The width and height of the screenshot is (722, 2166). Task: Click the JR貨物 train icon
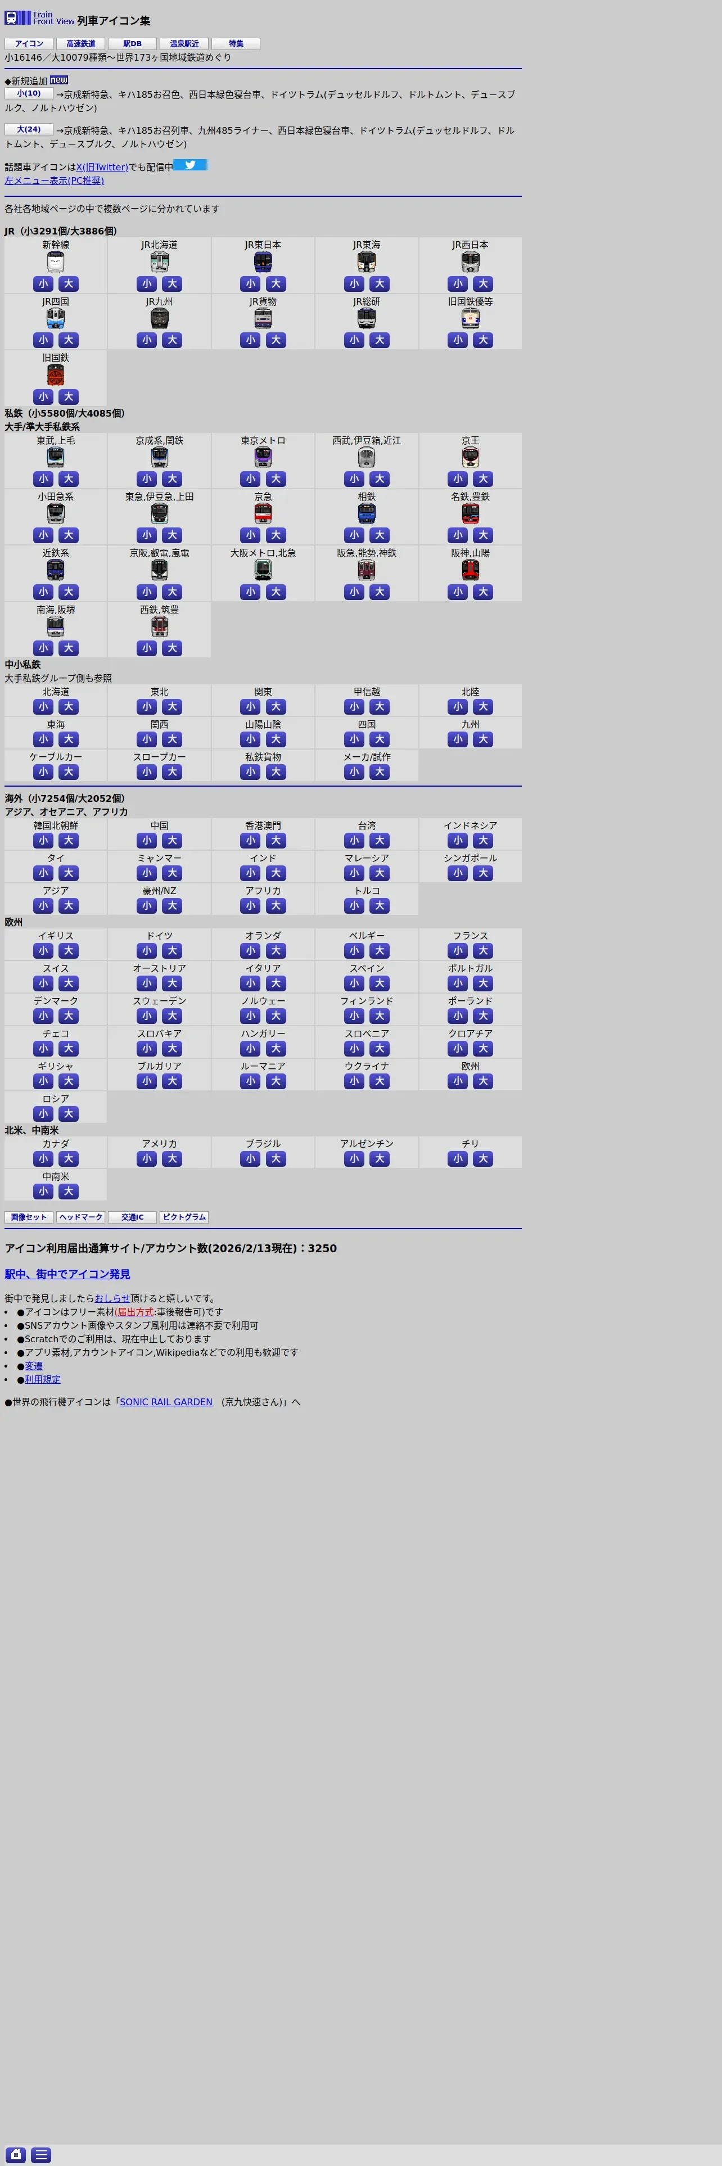263,319
